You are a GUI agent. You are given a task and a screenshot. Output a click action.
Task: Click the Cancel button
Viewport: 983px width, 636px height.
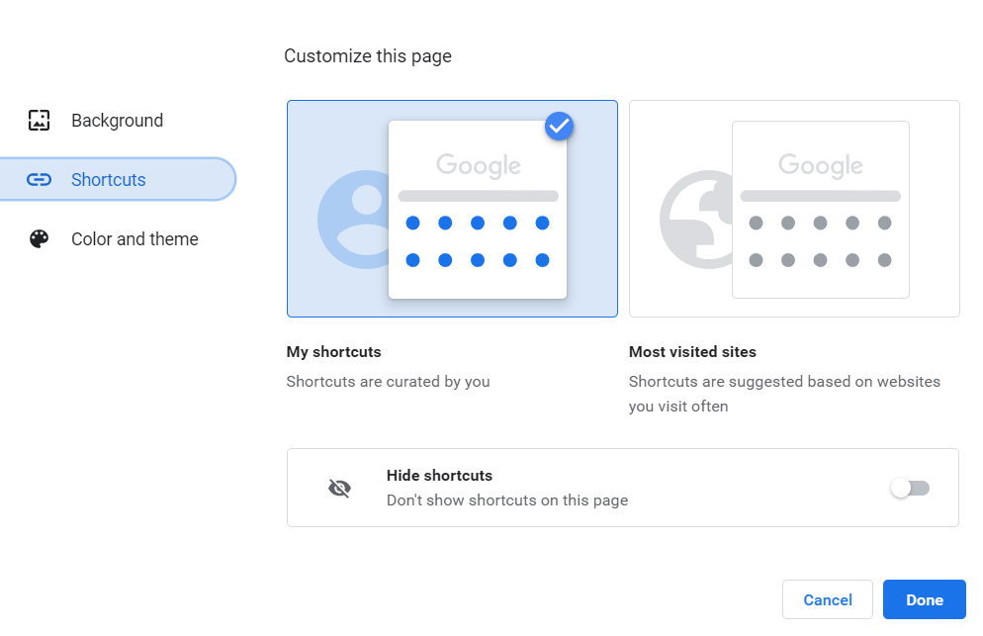pos(828,599)
